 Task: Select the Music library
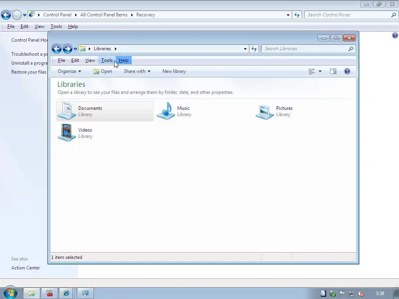coord(174,111)
